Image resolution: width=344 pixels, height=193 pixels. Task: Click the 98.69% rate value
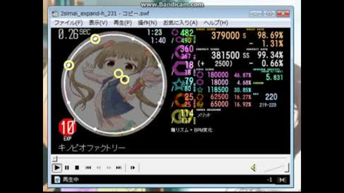(270, 35)
